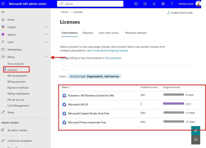Open Your products under Billing
206x148 pixels.
[x=15, y=64]
